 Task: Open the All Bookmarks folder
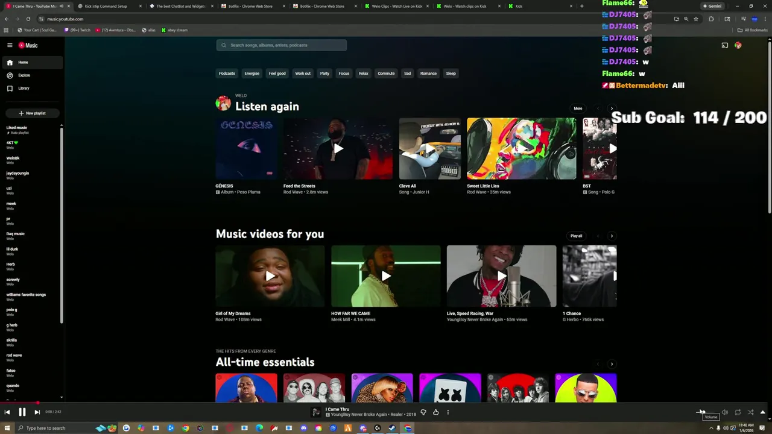point(753,30)
